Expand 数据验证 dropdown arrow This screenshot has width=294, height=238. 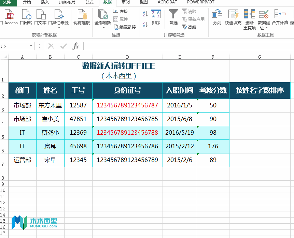click(x=266, y=28)
